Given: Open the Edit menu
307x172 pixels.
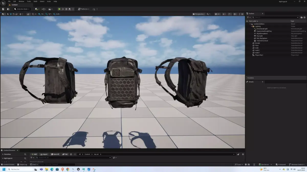Looking at the screenshot, I should 15,1.
